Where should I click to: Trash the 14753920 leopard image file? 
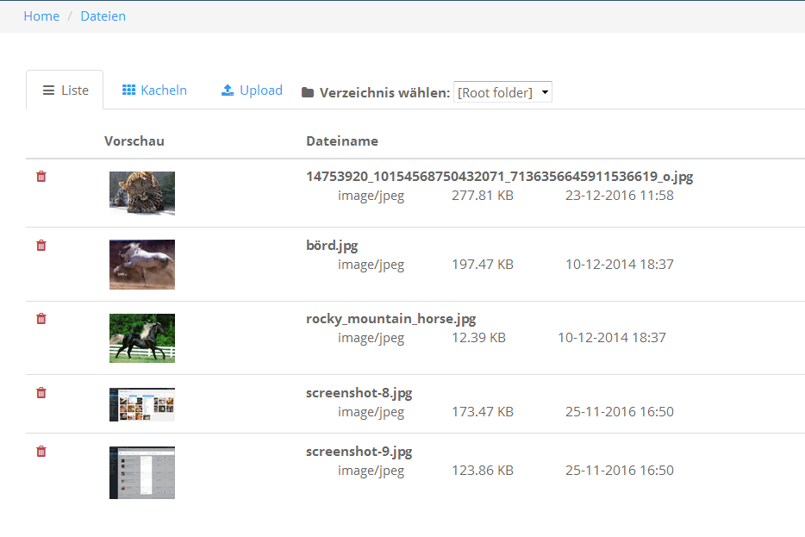41,177
